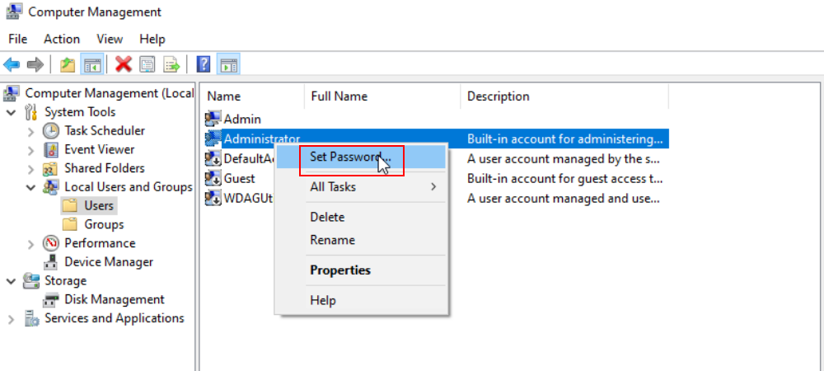The width and height of the screenshot is (824, 371).
Task: Click the Up One Level folder icon
Action: click(x=68, y=64)
